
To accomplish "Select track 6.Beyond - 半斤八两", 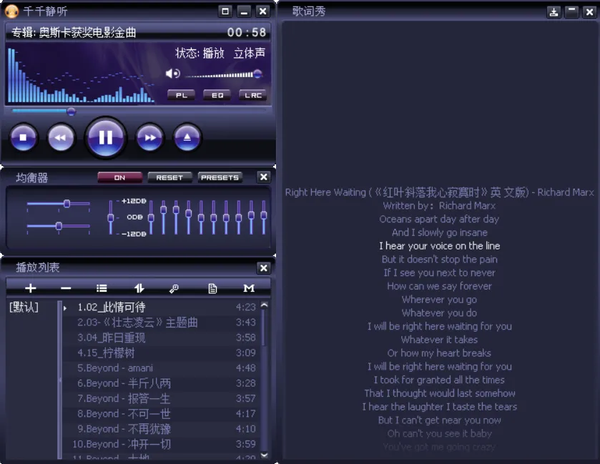I will point(161,383).
